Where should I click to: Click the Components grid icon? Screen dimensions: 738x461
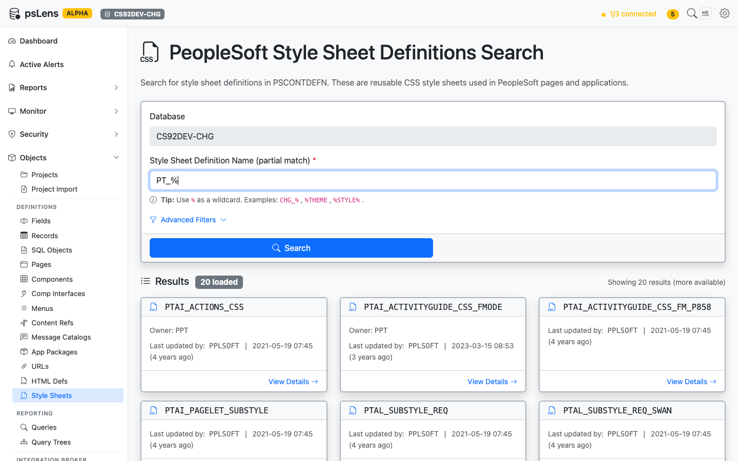click(x=24, y=279)
